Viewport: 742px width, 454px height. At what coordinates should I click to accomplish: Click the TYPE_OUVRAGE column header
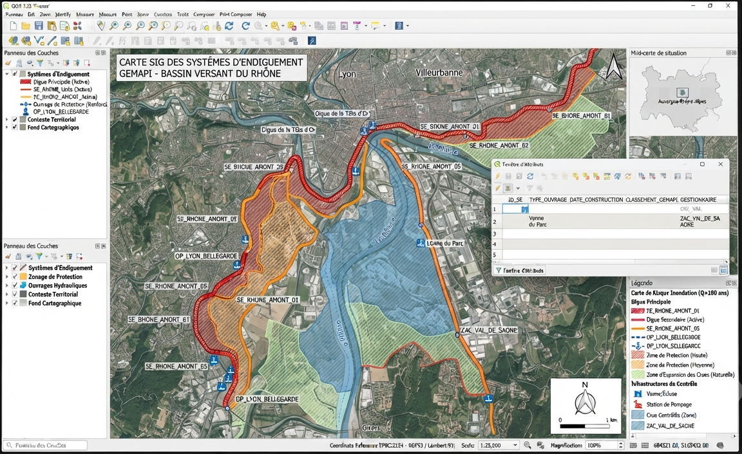(547, 200)
